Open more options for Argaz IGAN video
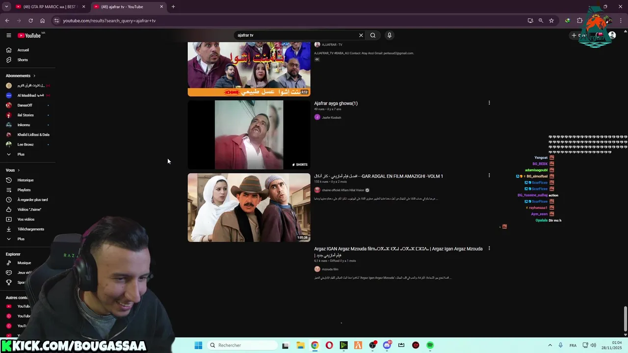The height and width of the screenshot is (353, 628). coord(489,249)
